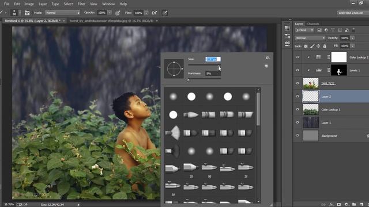Select the Levels 1 layer mask thumbnail
This screenshot has width=369, height=207.
pyautogui.click(x=339, y=70)
